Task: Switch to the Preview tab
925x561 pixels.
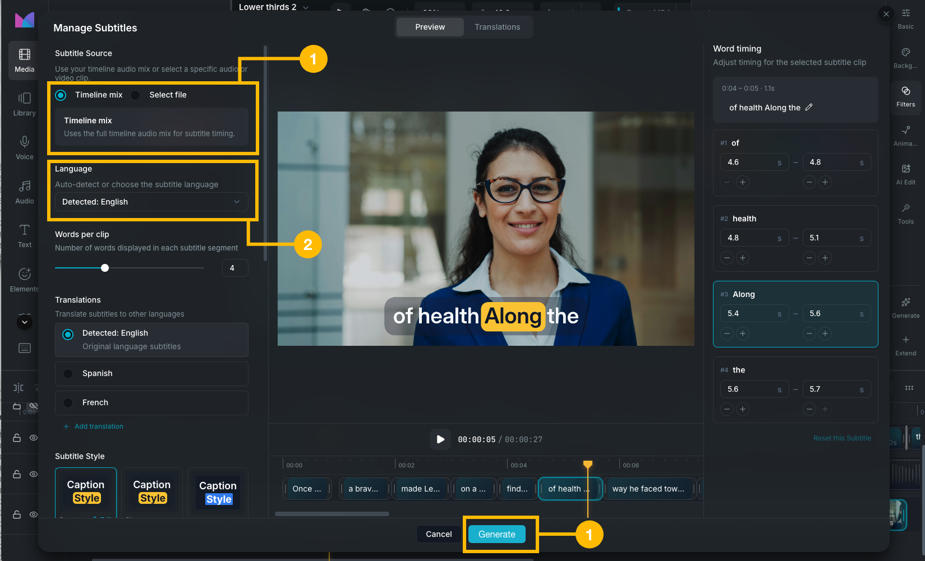Action: [429, 26]
